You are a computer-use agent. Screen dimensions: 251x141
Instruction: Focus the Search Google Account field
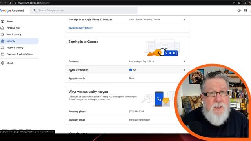(84, 11)
